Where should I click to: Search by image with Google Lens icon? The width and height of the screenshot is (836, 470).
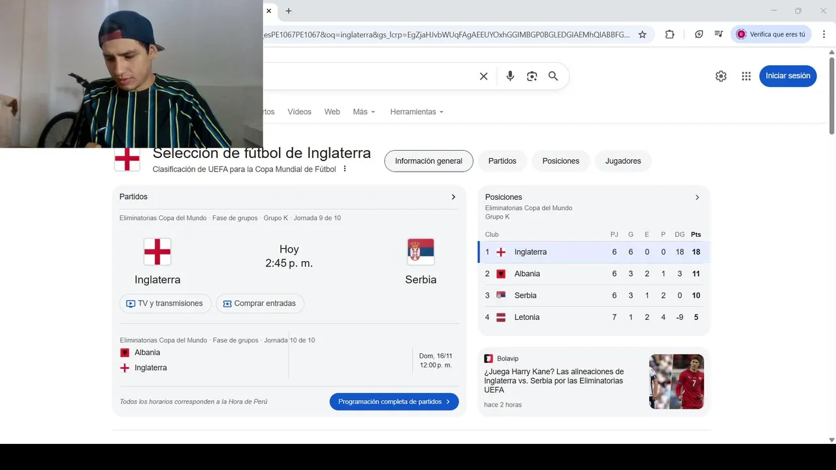(532, 76)
